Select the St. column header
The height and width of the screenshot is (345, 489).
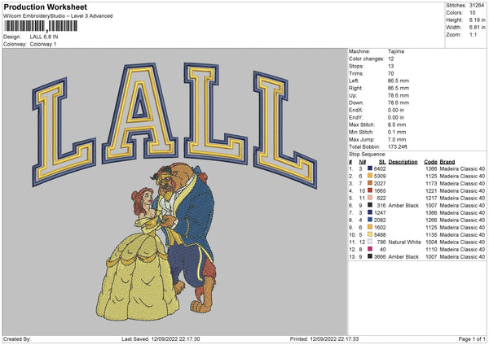(x=382, y=162)
